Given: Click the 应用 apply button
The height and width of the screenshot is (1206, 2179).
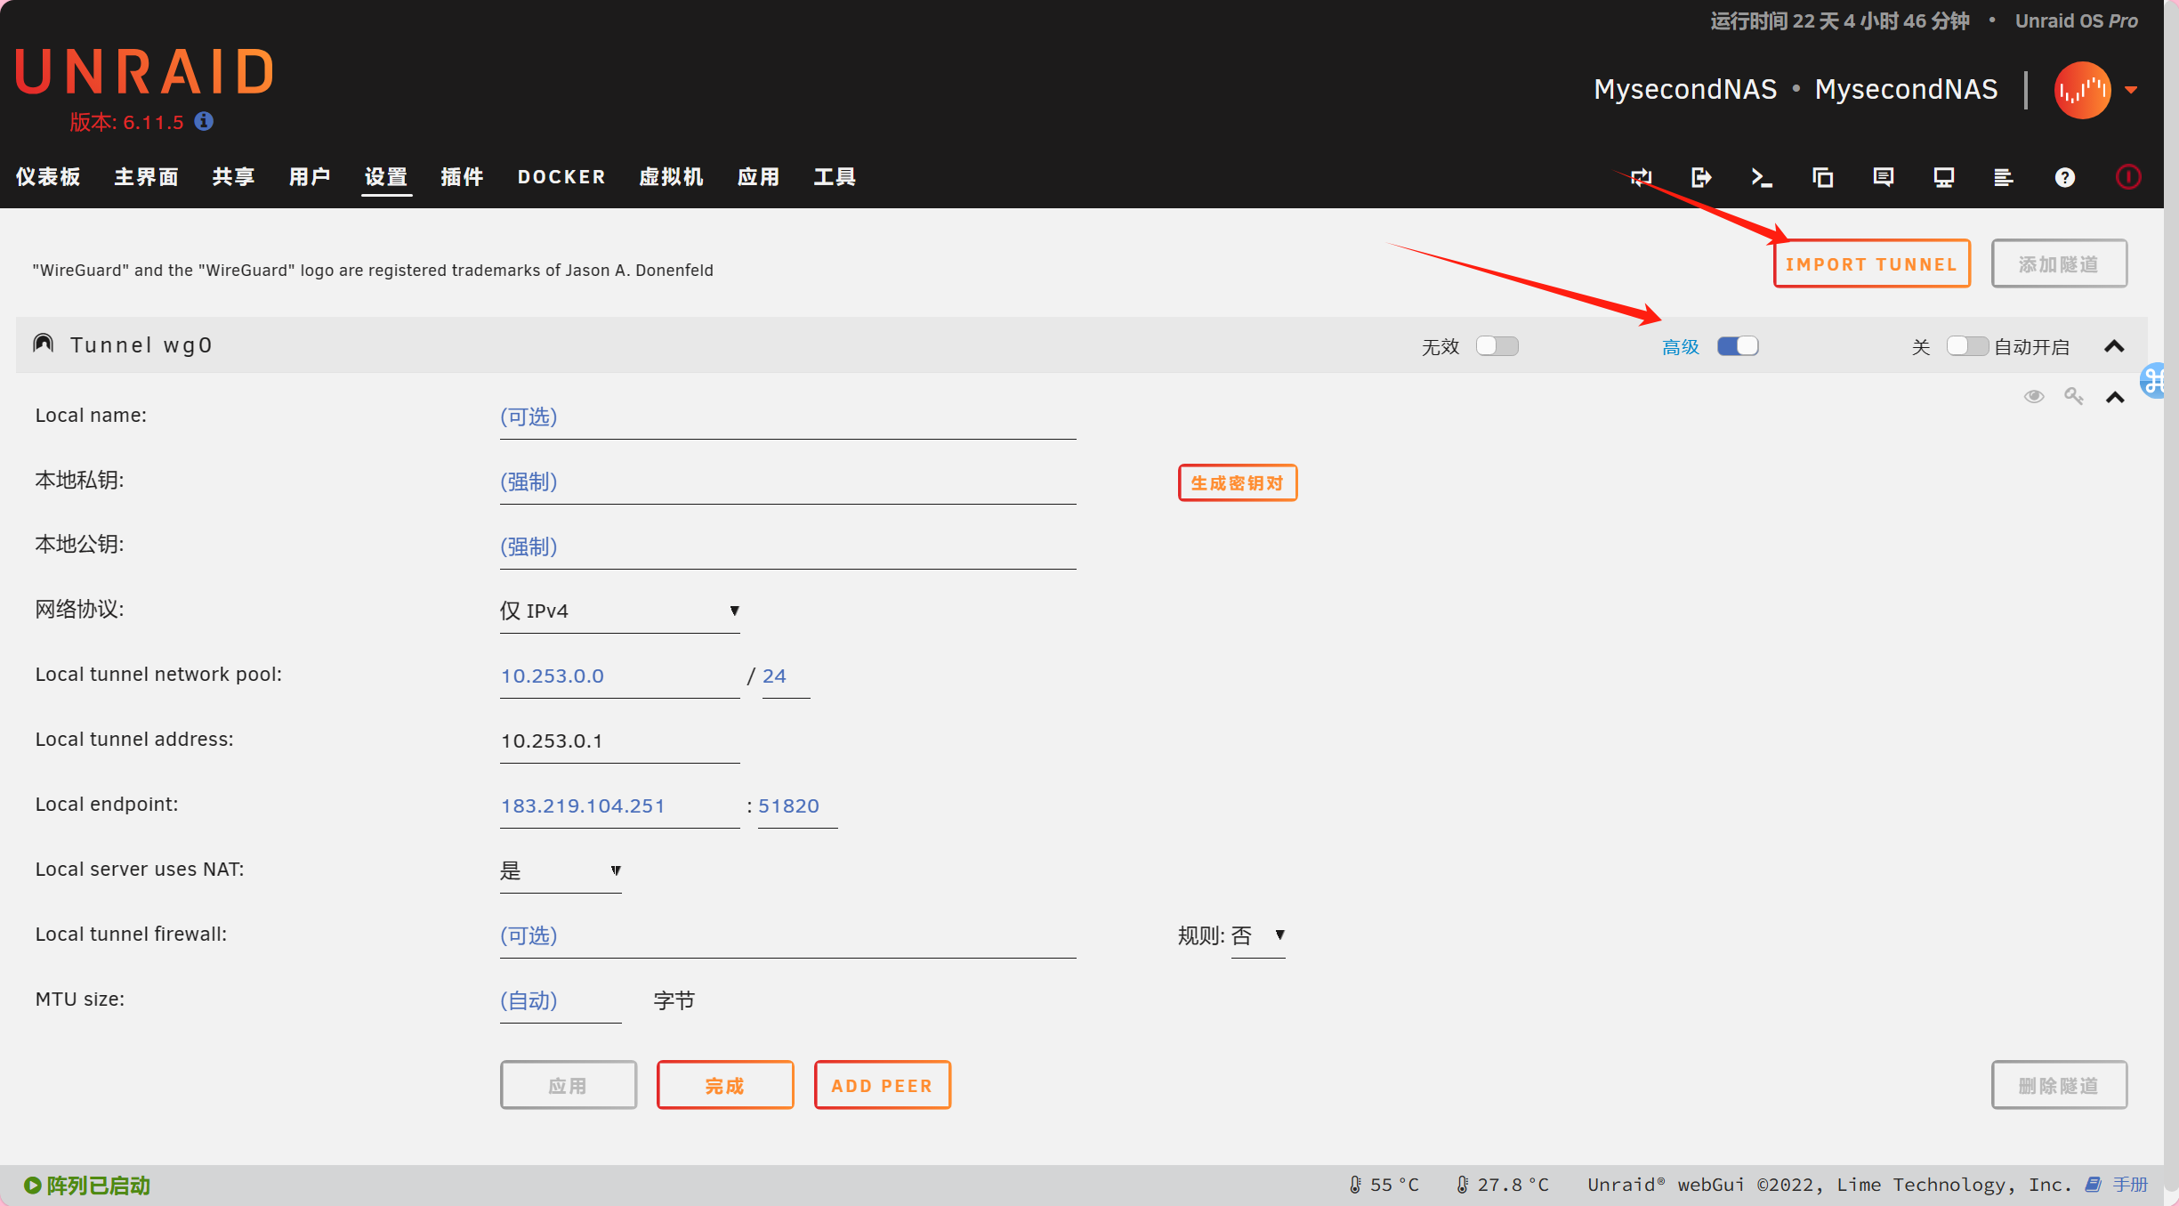Looking at the screenshot, I should pyautogui.click(x=569, y=1086).
